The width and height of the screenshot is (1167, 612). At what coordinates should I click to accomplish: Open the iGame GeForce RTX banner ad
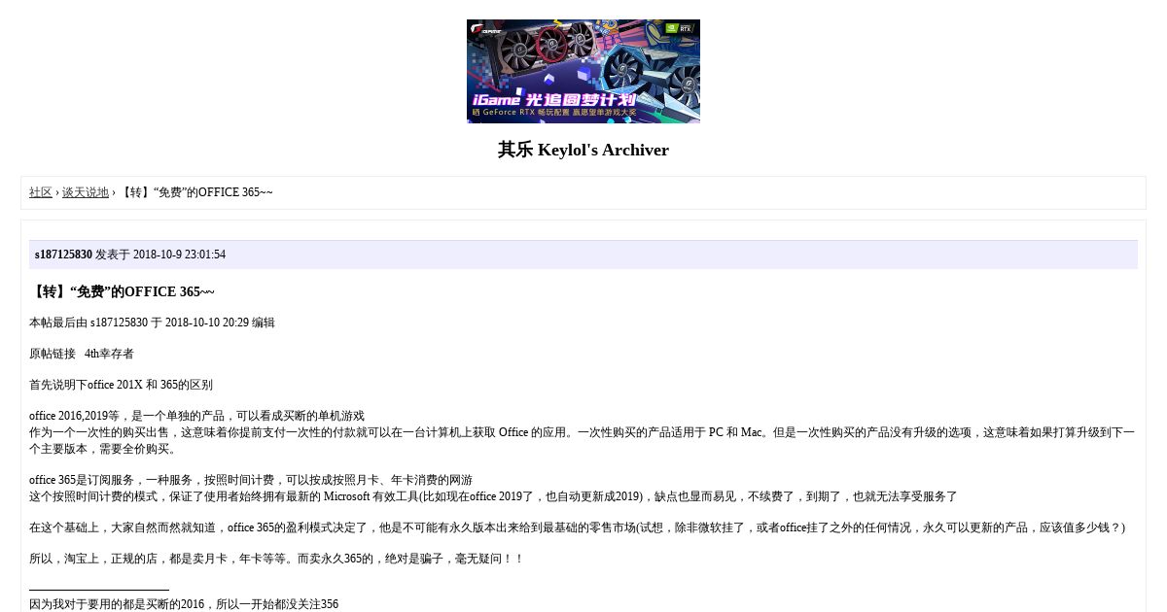pyautogui.click(x=583, y=71)
